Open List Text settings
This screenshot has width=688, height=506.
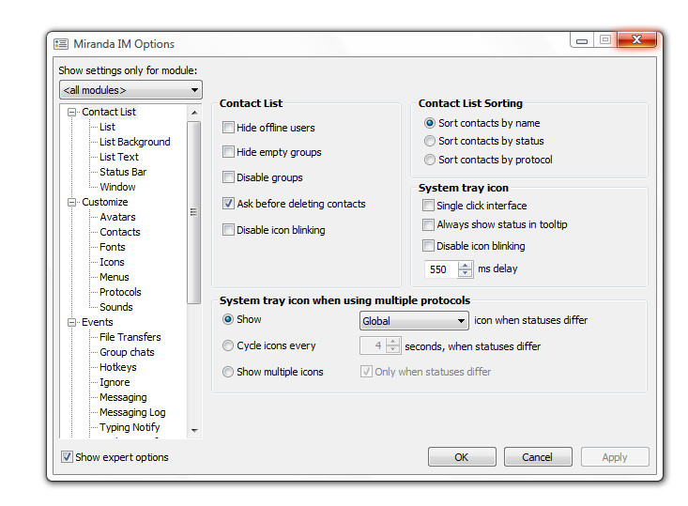pyautogui.click(x=119, y=157)
